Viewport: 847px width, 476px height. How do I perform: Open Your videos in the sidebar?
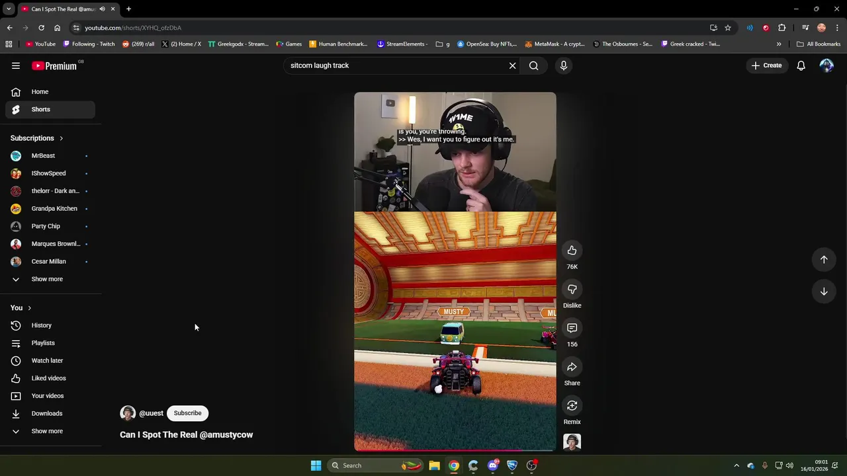pos(50,396)
